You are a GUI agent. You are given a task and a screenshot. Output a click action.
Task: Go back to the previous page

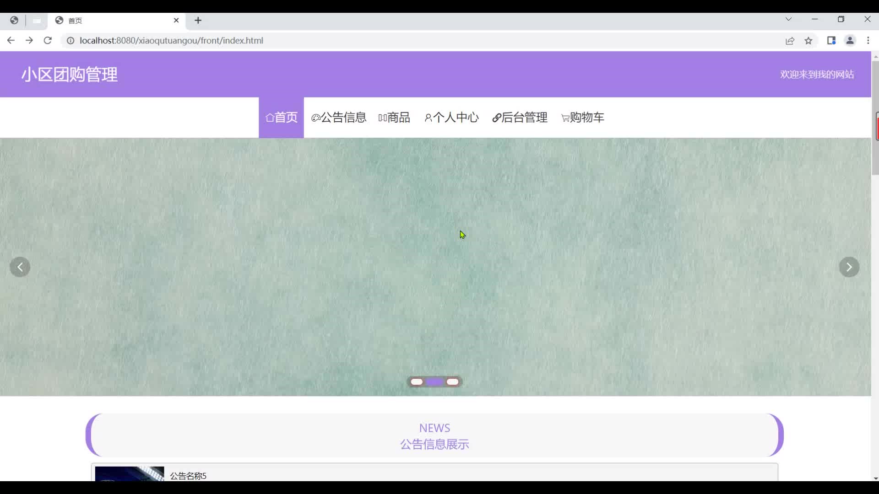(x=11, y=40)
